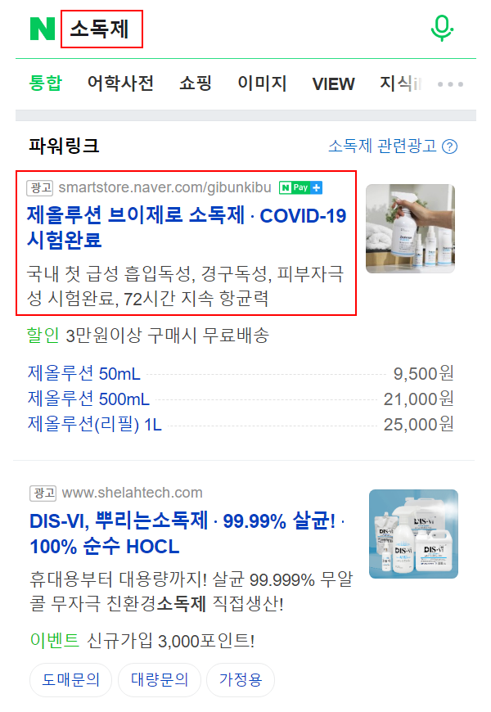This screenshot has width=491, height=712.
Task: Open the VIEW tab
Action: [333, 84]
